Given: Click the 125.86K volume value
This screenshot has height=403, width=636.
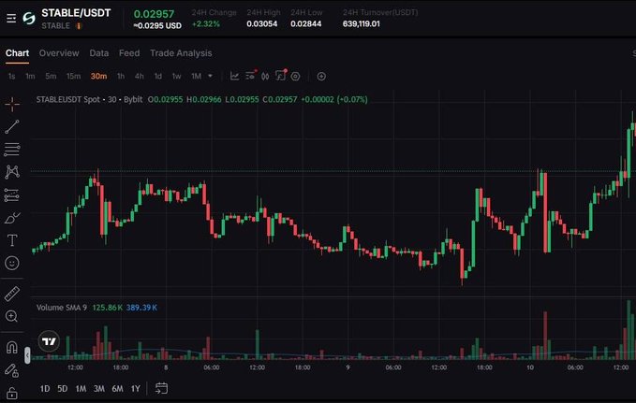Looking at the screenshot, I should click(107, 308).
